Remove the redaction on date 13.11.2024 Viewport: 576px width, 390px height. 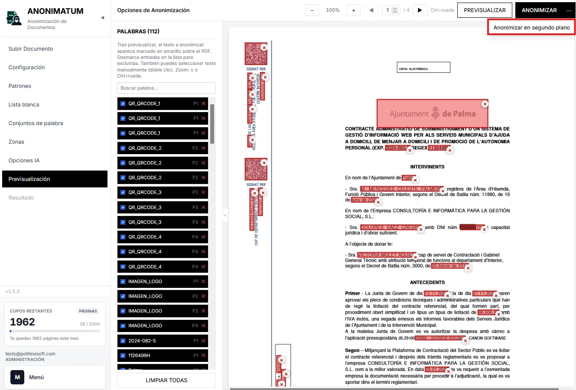448,296
